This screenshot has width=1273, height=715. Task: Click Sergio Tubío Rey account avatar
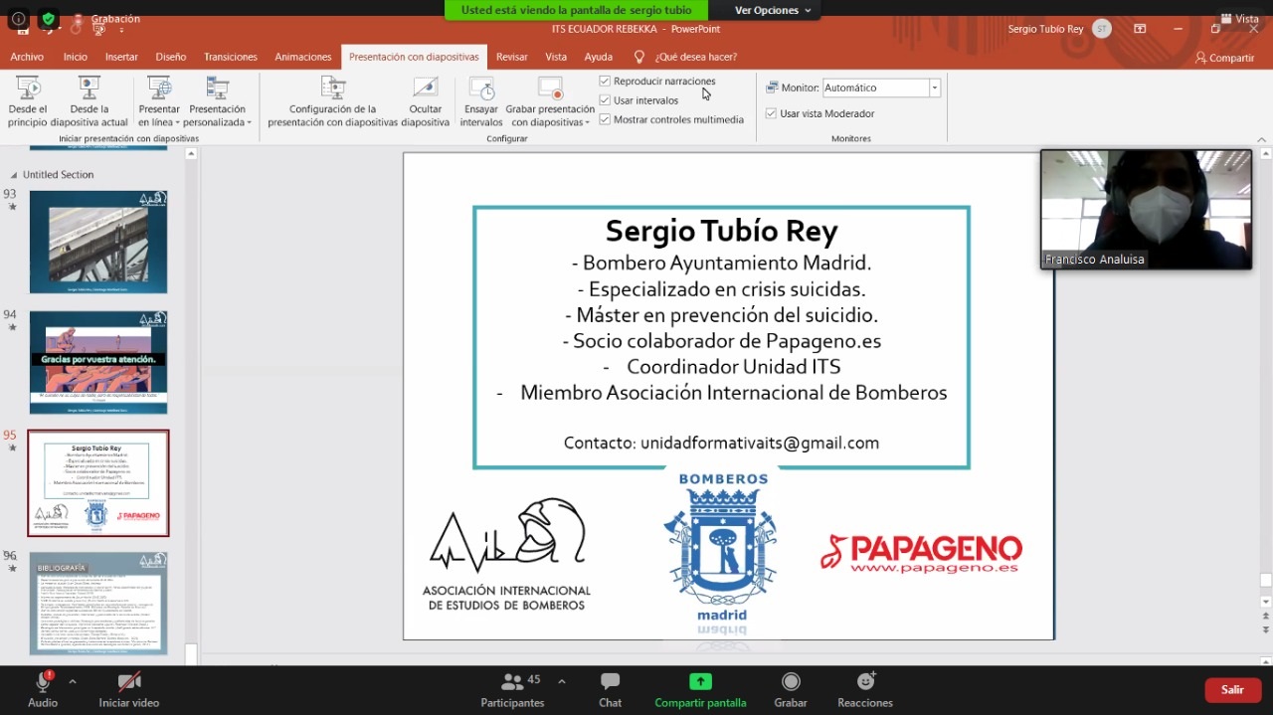click(1101, 29)
